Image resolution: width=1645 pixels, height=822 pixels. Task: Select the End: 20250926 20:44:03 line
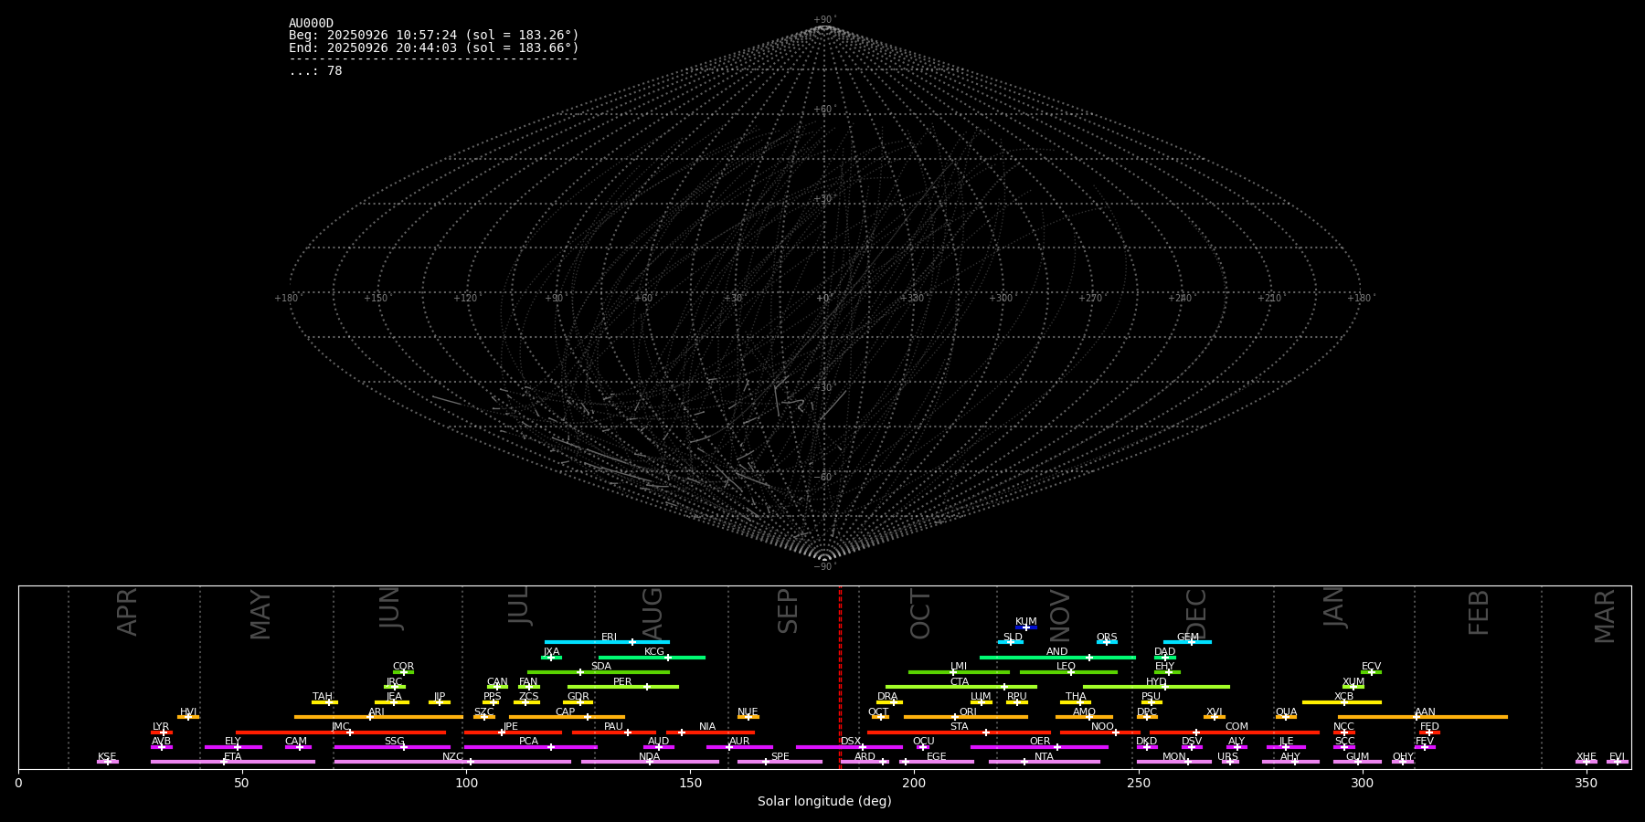pyautogui.click(x=434, y=47)
